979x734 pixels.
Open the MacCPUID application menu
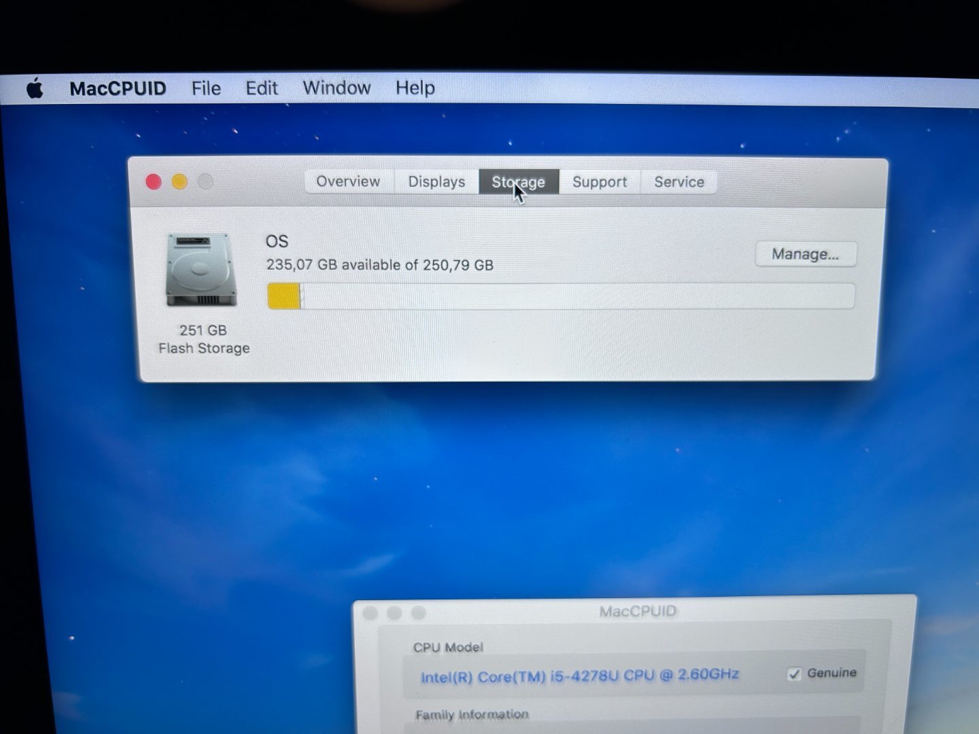pyautogui.click(x=118, y=88)
